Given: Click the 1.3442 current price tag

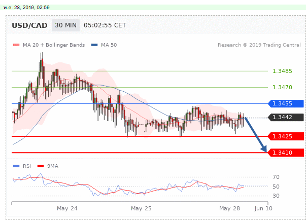Looking at the screenshot, I should [286, 117].
